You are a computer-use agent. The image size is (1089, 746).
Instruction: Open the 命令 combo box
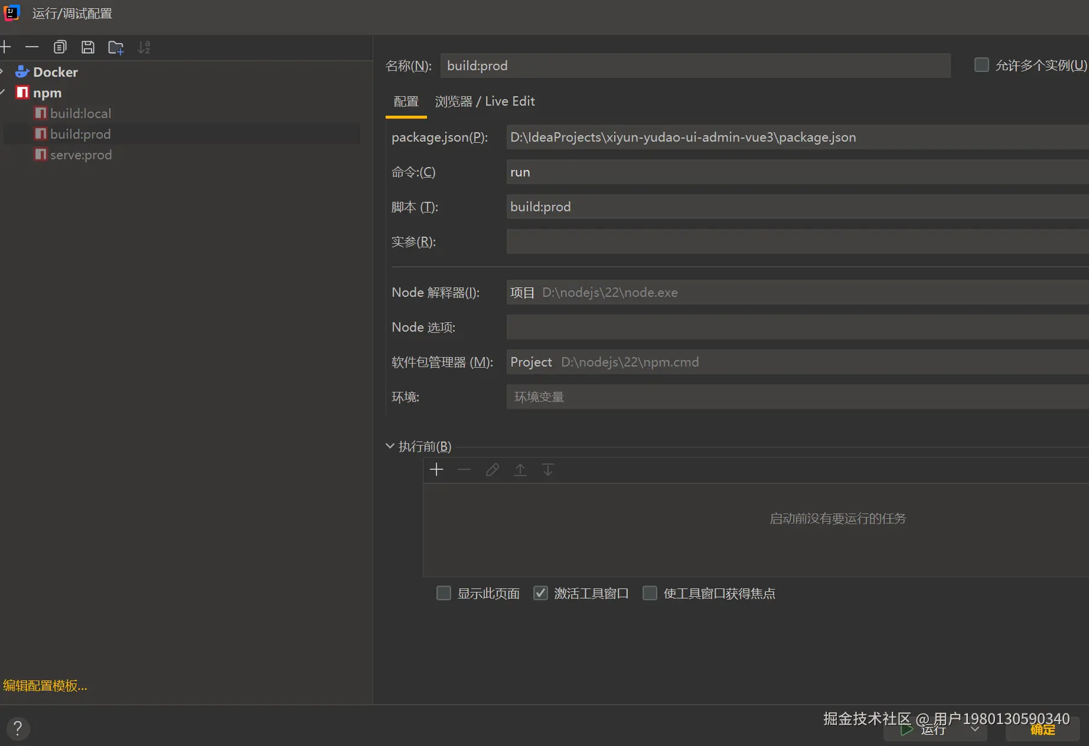(x=797, y=172)
